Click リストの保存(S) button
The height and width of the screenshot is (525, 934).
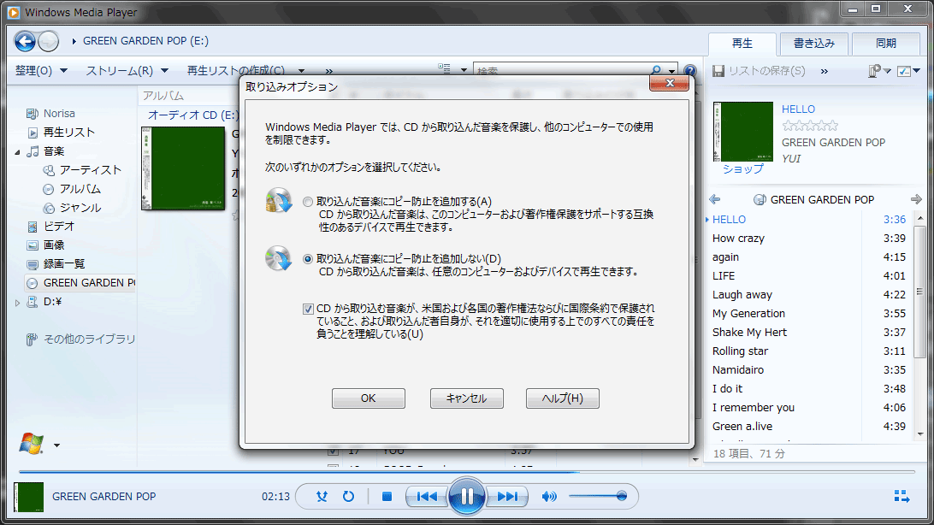pos(759,71)
